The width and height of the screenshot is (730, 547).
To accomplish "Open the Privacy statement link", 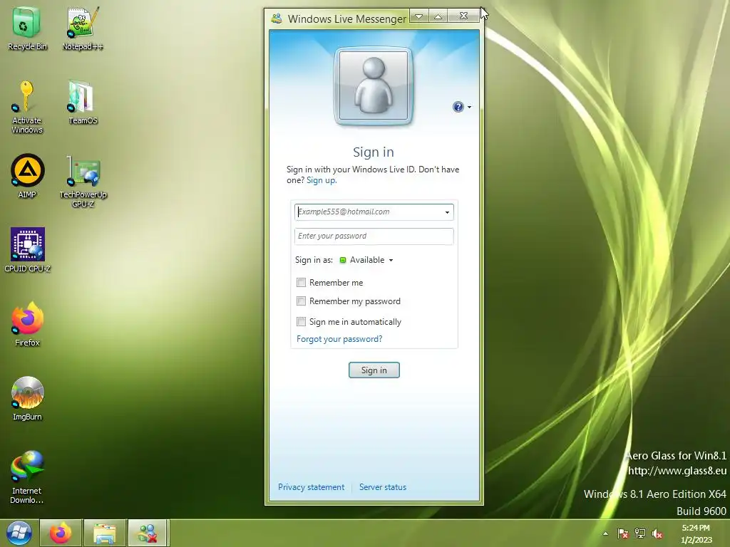I will tap(311, 487).
